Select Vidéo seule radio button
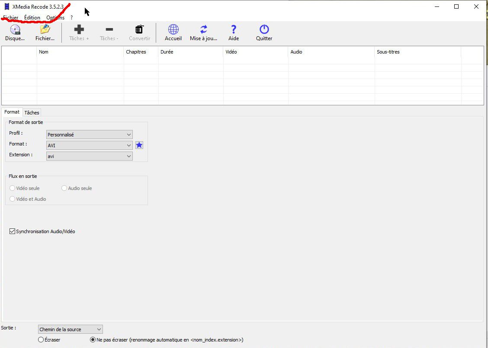The width and height of the screenshot is (488, 348). (x=12, y=188)
